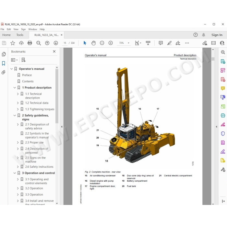Open More Tools wrench in right pane

click(223, 170)
